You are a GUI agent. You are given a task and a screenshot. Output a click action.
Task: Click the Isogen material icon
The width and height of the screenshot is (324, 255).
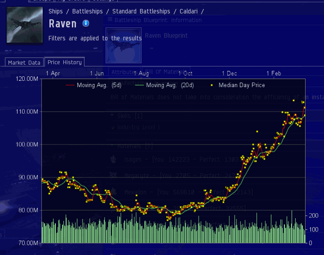[x=113, y=159]
